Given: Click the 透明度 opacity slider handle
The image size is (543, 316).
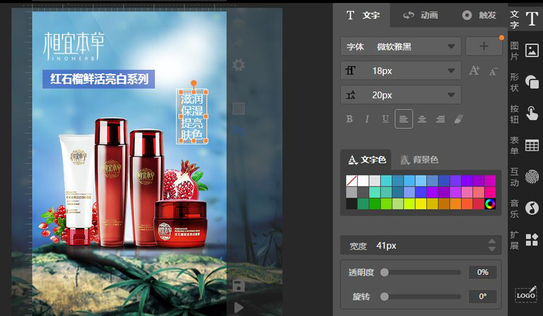Looking at the screenshot, I should coord(384,273).
